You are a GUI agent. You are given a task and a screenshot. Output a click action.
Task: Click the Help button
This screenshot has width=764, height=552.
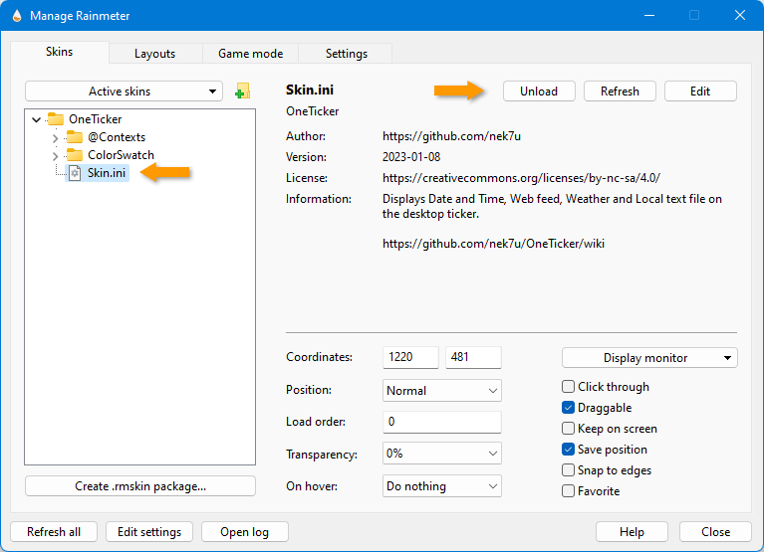coord(632,532)
